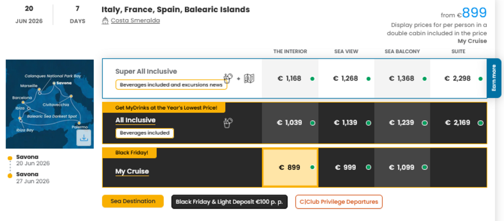Click the All Inclusive drinks icon
Screen dimensions: 504x221
(x=228, y=123)
